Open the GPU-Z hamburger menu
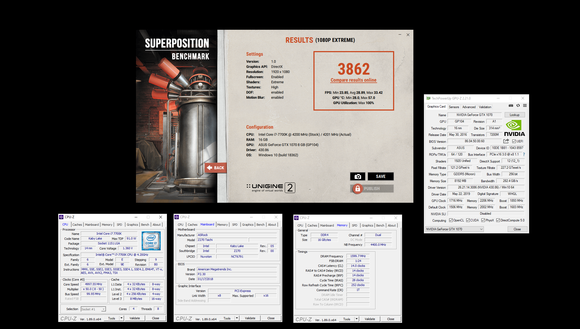Image resolution: width=580 pixels, height=329 pixels. (525, 106)
